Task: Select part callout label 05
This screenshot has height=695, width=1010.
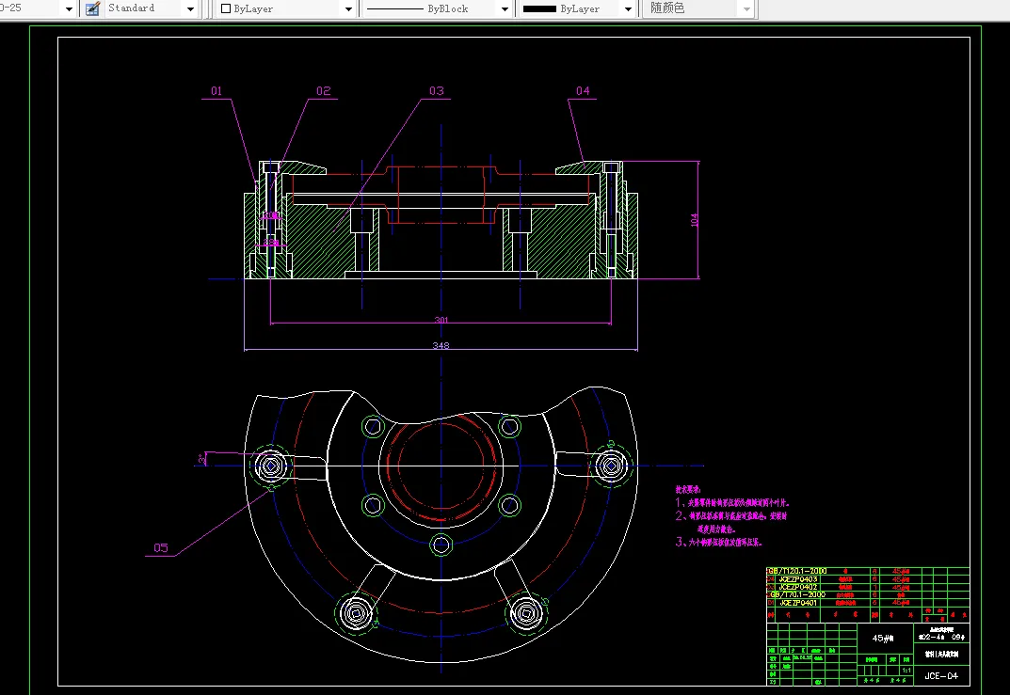Action: 160,548
